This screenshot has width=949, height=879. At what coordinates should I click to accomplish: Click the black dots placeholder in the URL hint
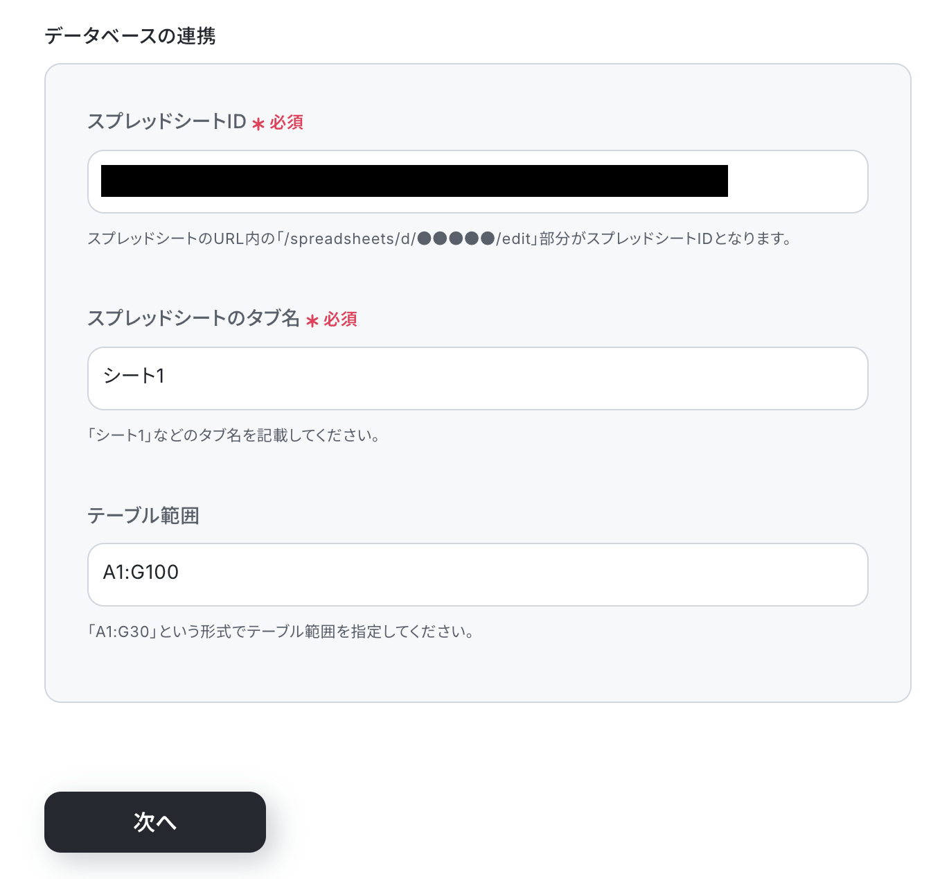pyautogui.click(x=456, y=238)
